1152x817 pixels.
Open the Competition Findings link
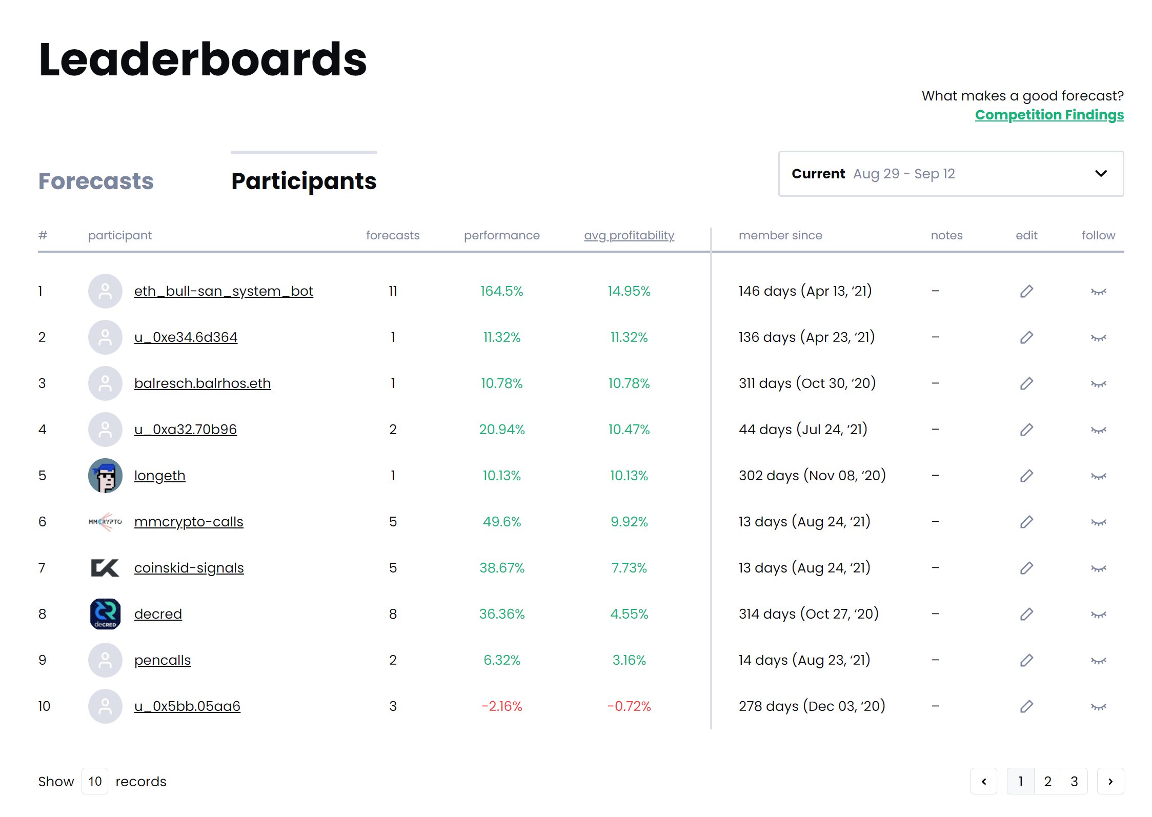[1049, 115]
